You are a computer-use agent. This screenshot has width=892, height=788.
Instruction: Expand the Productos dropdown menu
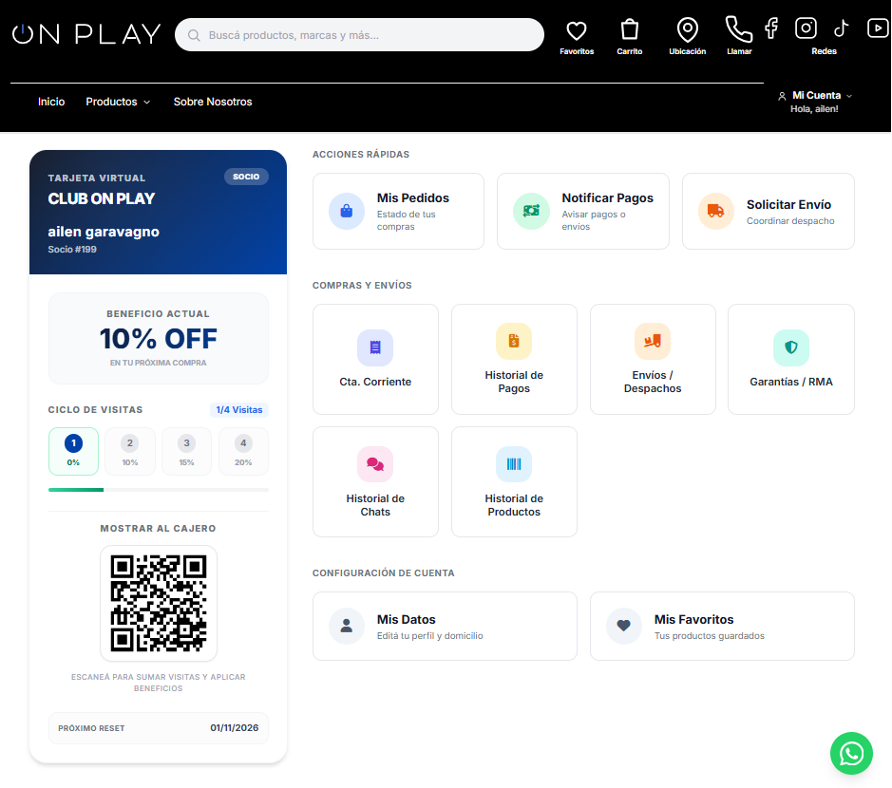118,102
